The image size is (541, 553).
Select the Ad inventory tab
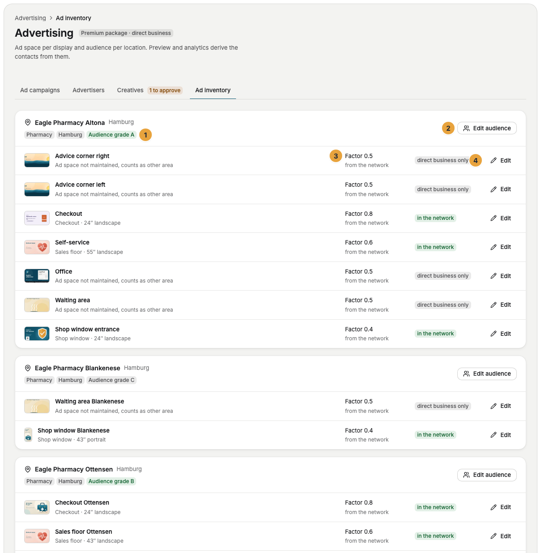point(213,90)
